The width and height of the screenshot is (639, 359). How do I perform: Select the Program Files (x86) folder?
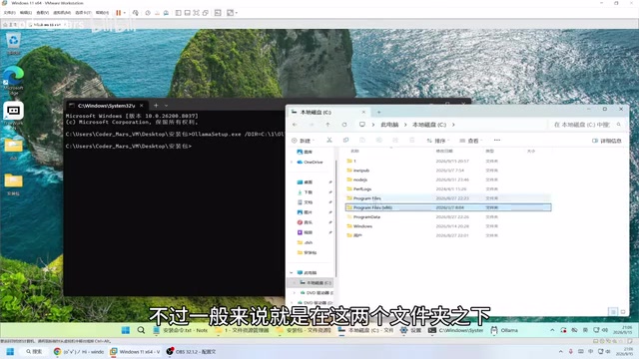click(448, 207)
